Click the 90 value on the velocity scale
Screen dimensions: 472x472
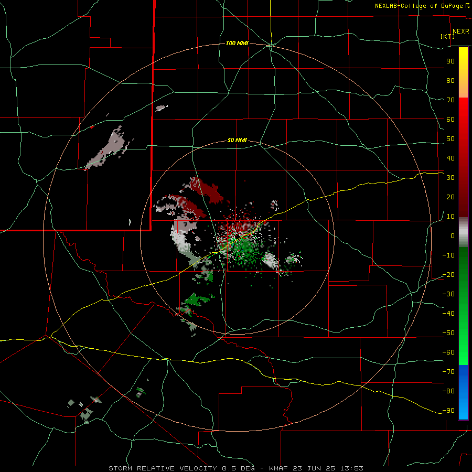450,61
